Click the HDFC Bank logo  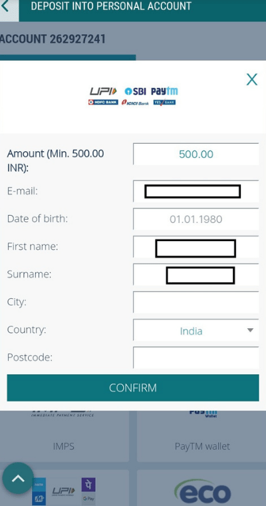(x=103, y=103)
